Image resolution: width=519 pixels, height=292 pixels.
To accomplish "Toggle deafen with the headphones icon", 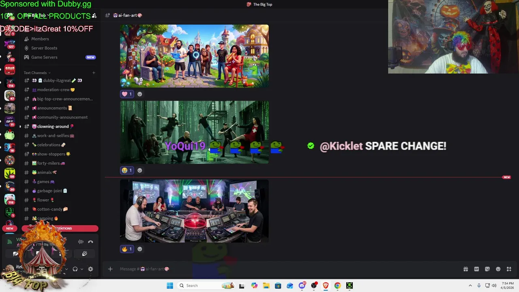I will (75, 269).
